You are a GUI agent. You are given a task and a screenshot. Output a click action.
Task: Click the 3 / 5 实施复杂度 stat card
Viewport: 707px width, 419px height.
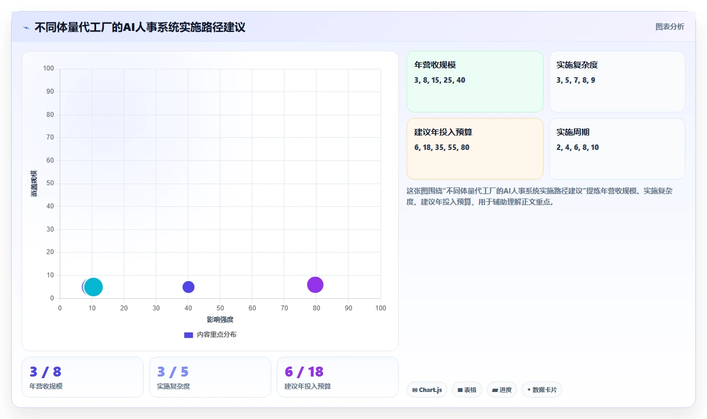pyautogui.click(x=210, y=377)
